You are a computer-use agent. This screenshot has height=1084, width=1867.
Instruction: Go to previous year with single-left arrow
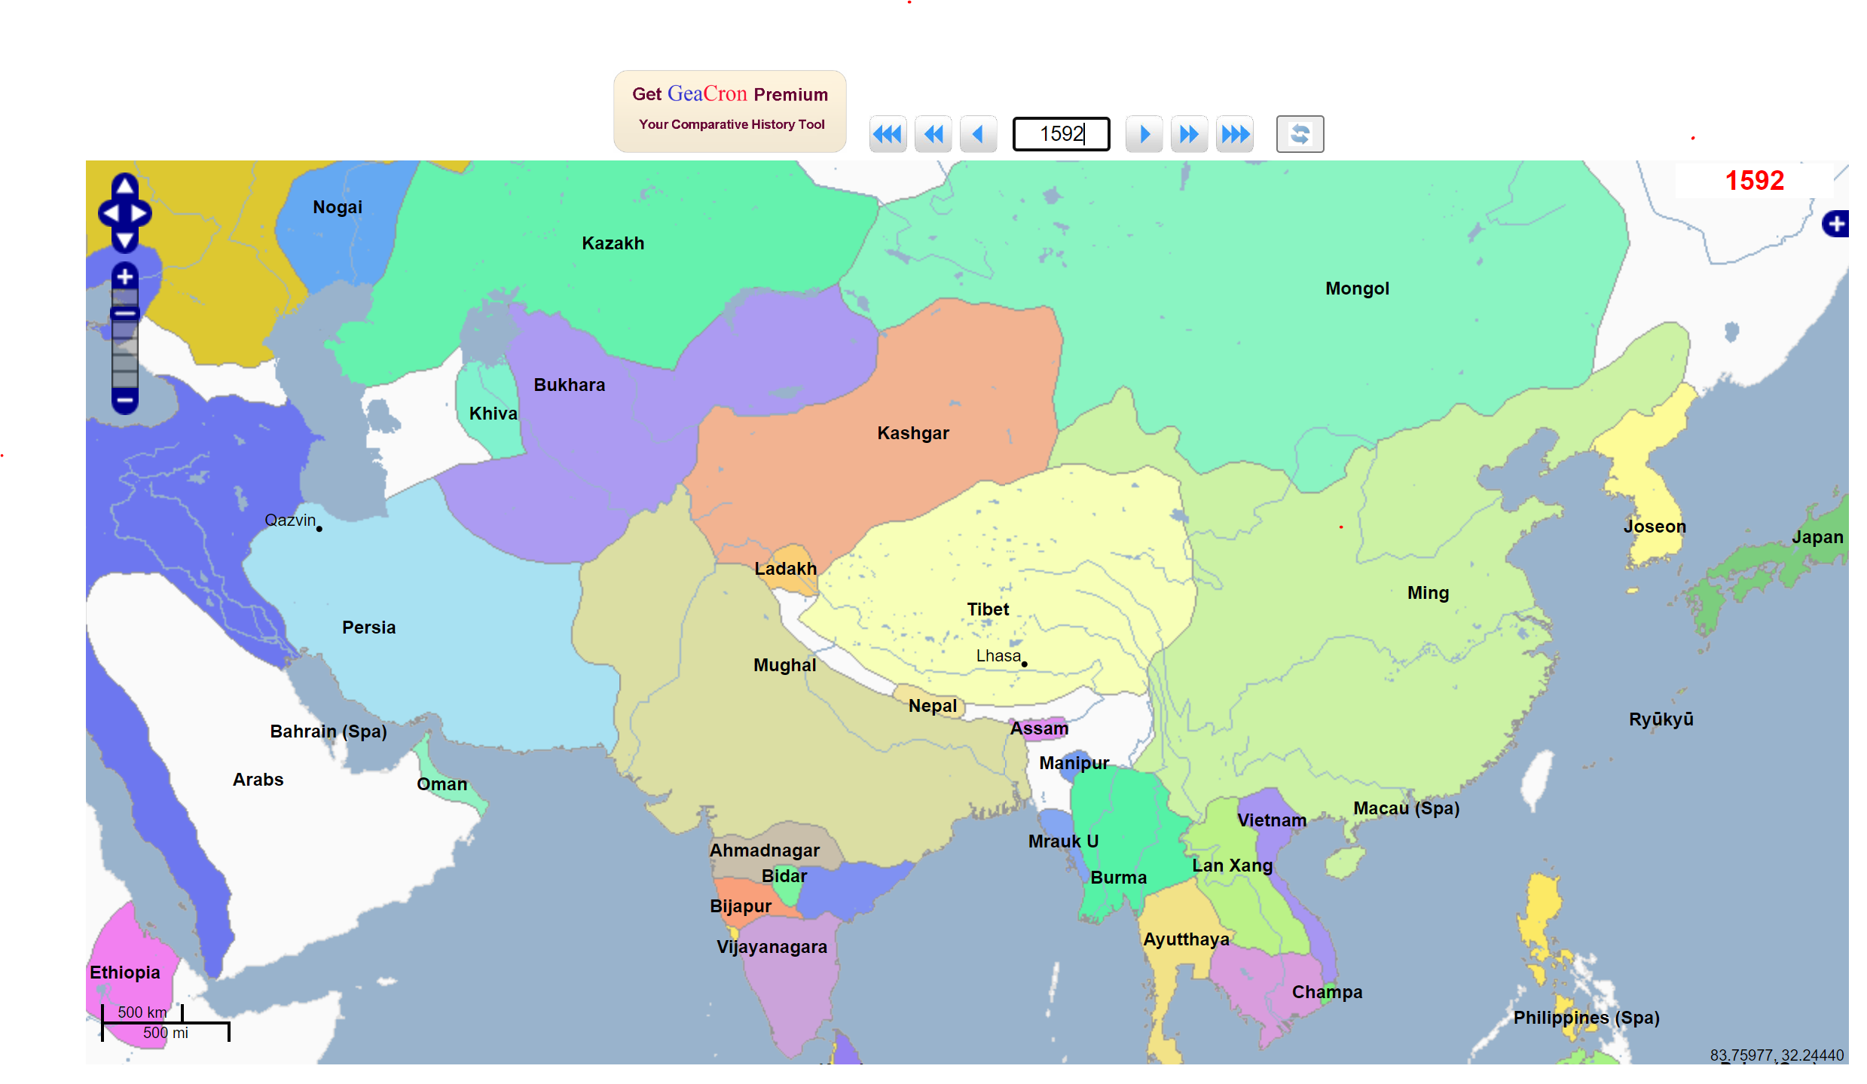pos(978,135)
